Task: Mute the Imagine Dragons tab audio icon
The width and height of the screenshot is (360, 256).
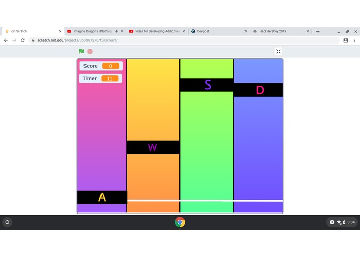Action: pos(117,31)
